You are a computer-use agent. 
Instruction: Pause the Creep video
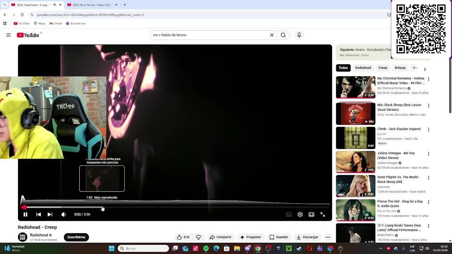[25, 214]
